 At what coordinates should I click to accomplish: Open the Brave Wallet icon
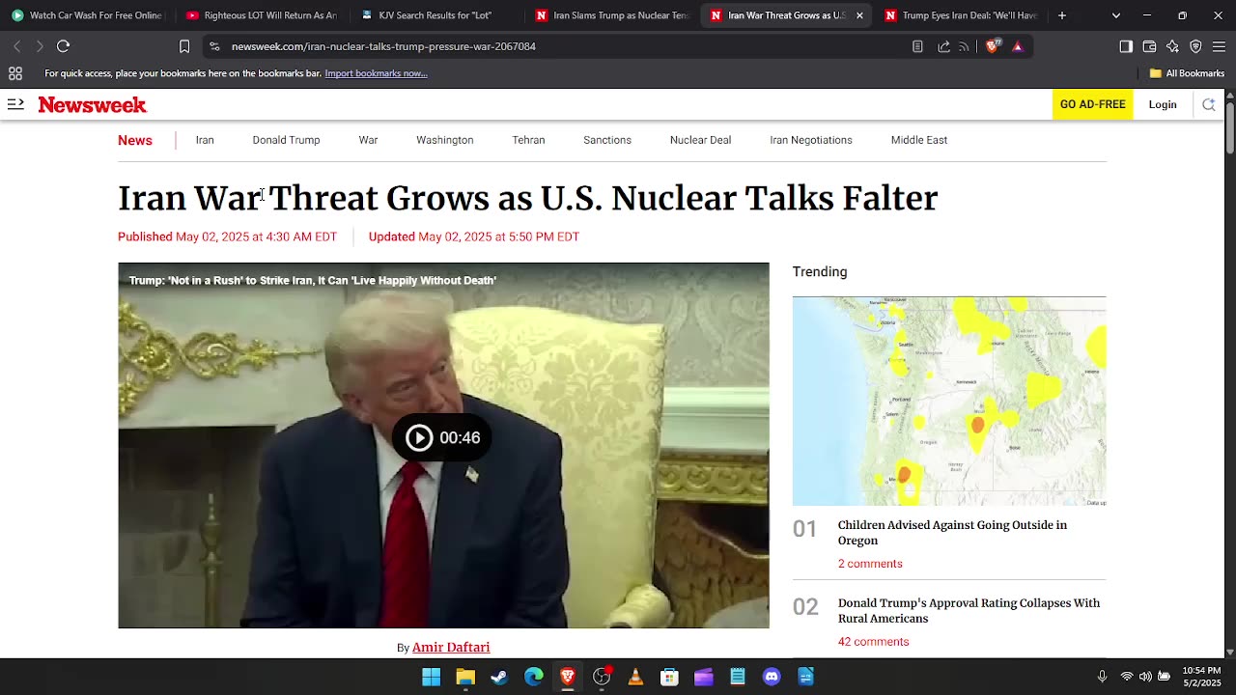coord(1149,46)
